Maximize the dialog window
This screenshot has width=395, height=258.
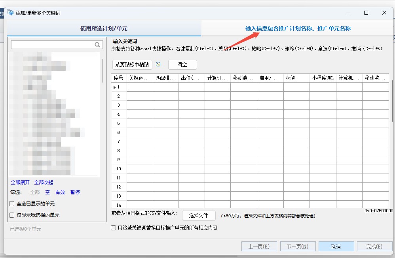(366, 13)
